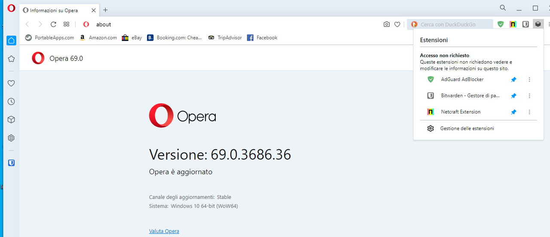Click the Opera site badge in address bar

(x=86, y=24)
